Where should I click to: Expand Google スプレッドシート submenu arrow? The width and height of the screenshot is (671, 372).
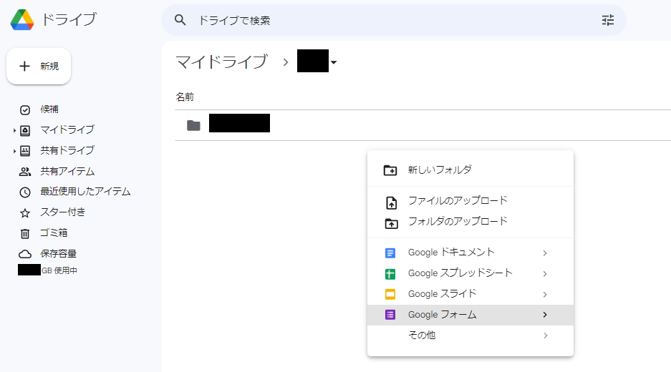coord(545,274)
